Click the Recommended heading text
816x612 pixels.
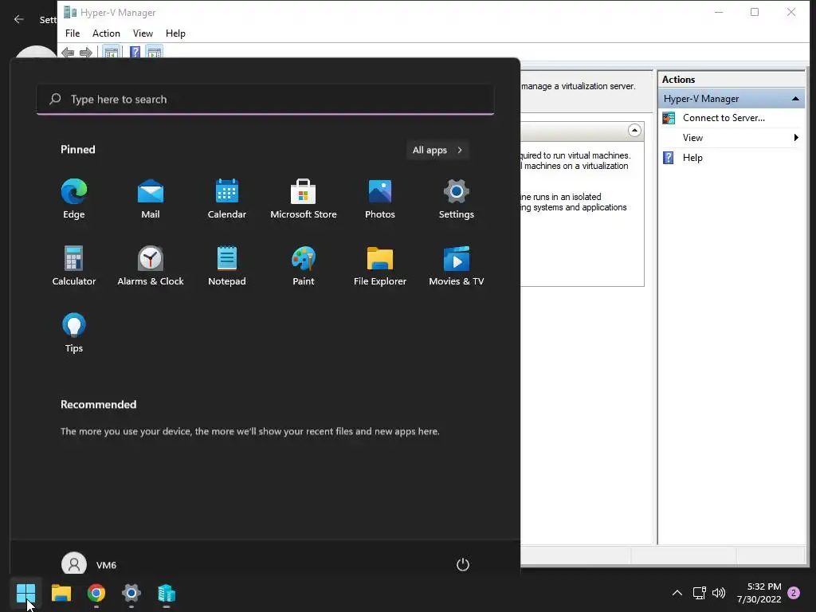point(98,404)
